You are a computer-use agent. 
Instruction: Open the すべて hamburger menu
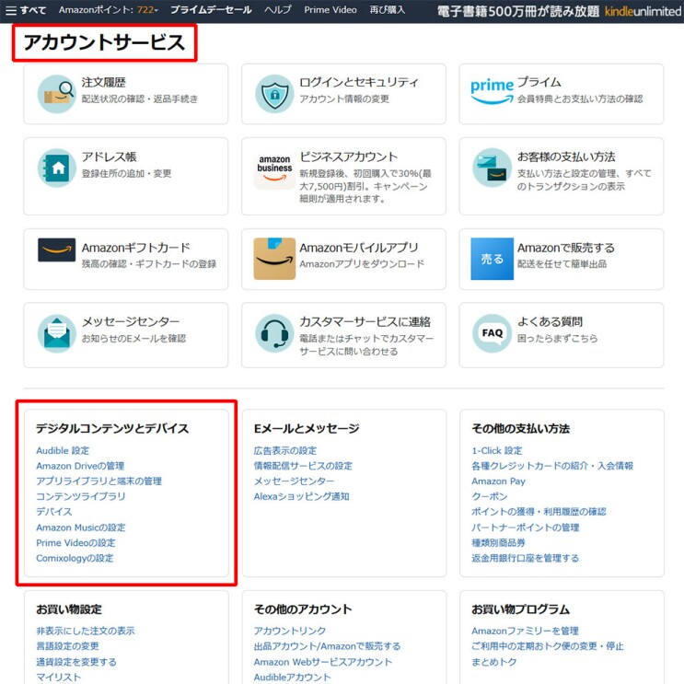click(26, 10)
